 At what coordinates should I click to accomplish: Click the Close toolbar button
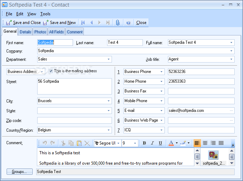pos(141,23)
